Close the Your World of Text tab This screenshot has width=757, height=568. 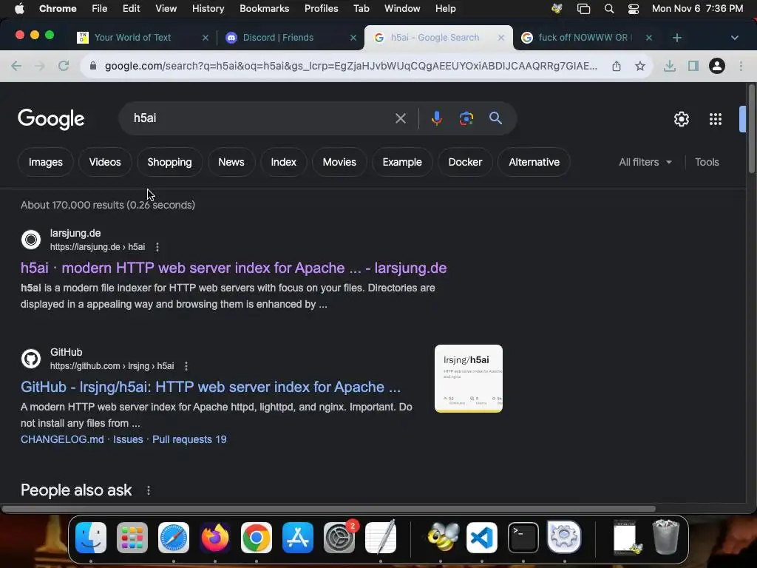click(x=206, y=38)
